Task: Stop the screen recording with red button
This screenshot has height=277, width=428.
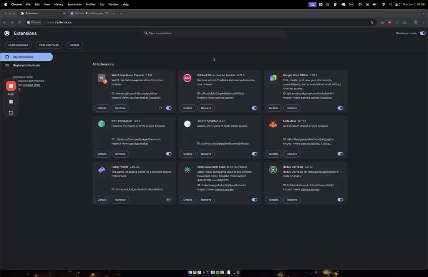Action: pos(11,86)
